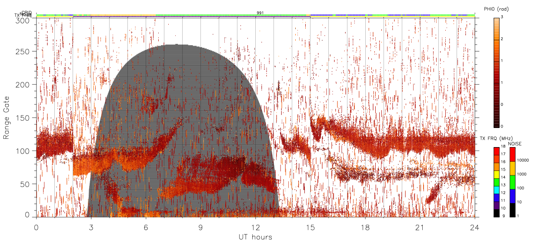The width and height of the screenshot is (534, 246).
Task: Click the gray shaded dome region in plot
Action: tap(183, 130)
